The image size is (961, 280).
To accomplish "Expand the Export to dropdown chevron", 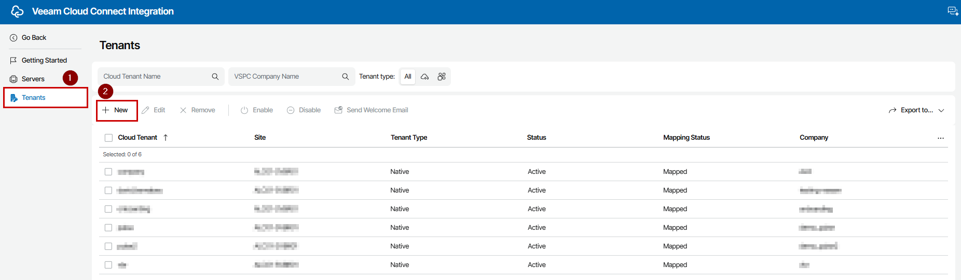I will (941, 110).
